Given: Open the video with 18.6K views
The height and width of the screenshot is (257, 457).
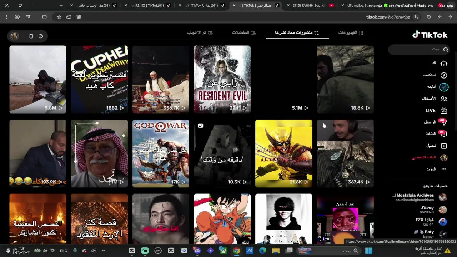Looking at the screenshot, I should [x=345, y=79].
